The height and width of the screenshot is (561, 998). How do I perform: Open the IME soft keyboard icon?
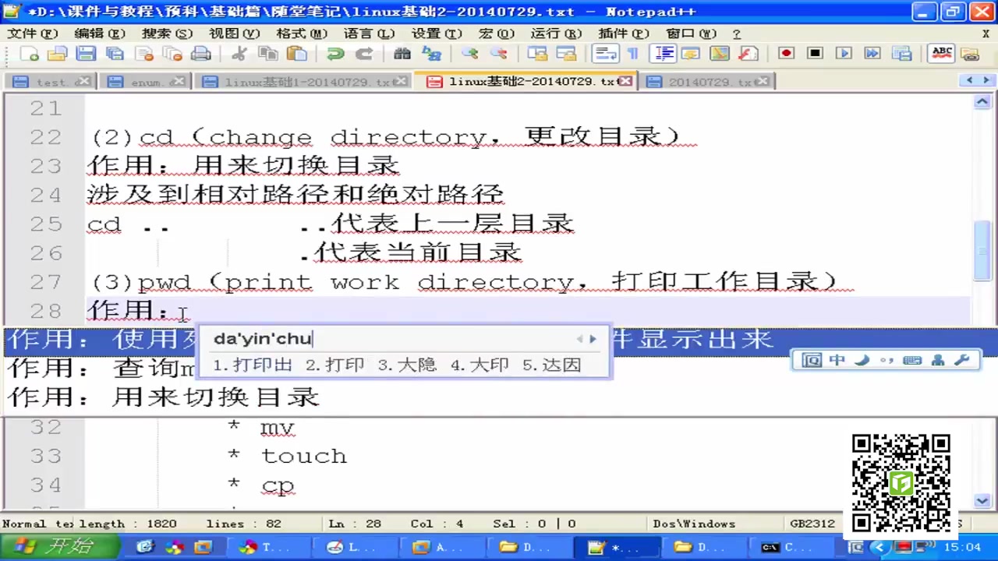(912, 360)
